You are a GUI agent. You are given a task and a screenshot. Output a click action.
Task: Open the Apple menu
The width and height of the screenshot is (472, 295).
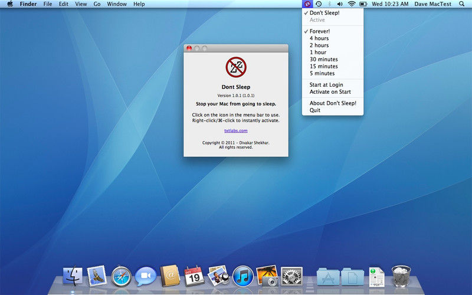(10, 4)
